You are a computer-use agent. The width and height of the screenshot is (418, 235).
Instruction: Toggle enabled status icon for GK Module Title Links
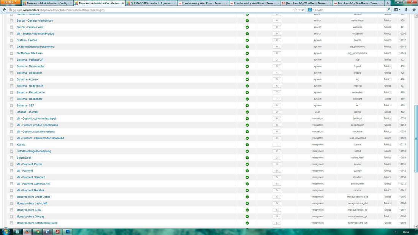[247, 53]
